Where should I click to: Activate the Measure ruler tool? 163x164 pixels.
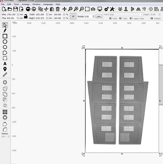coord(5,75)
